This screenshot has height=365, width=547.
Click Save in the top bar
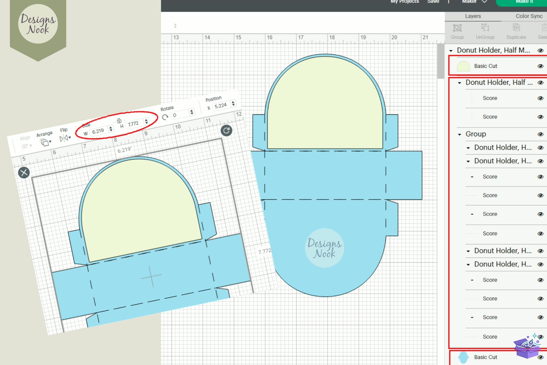(433, 2)
